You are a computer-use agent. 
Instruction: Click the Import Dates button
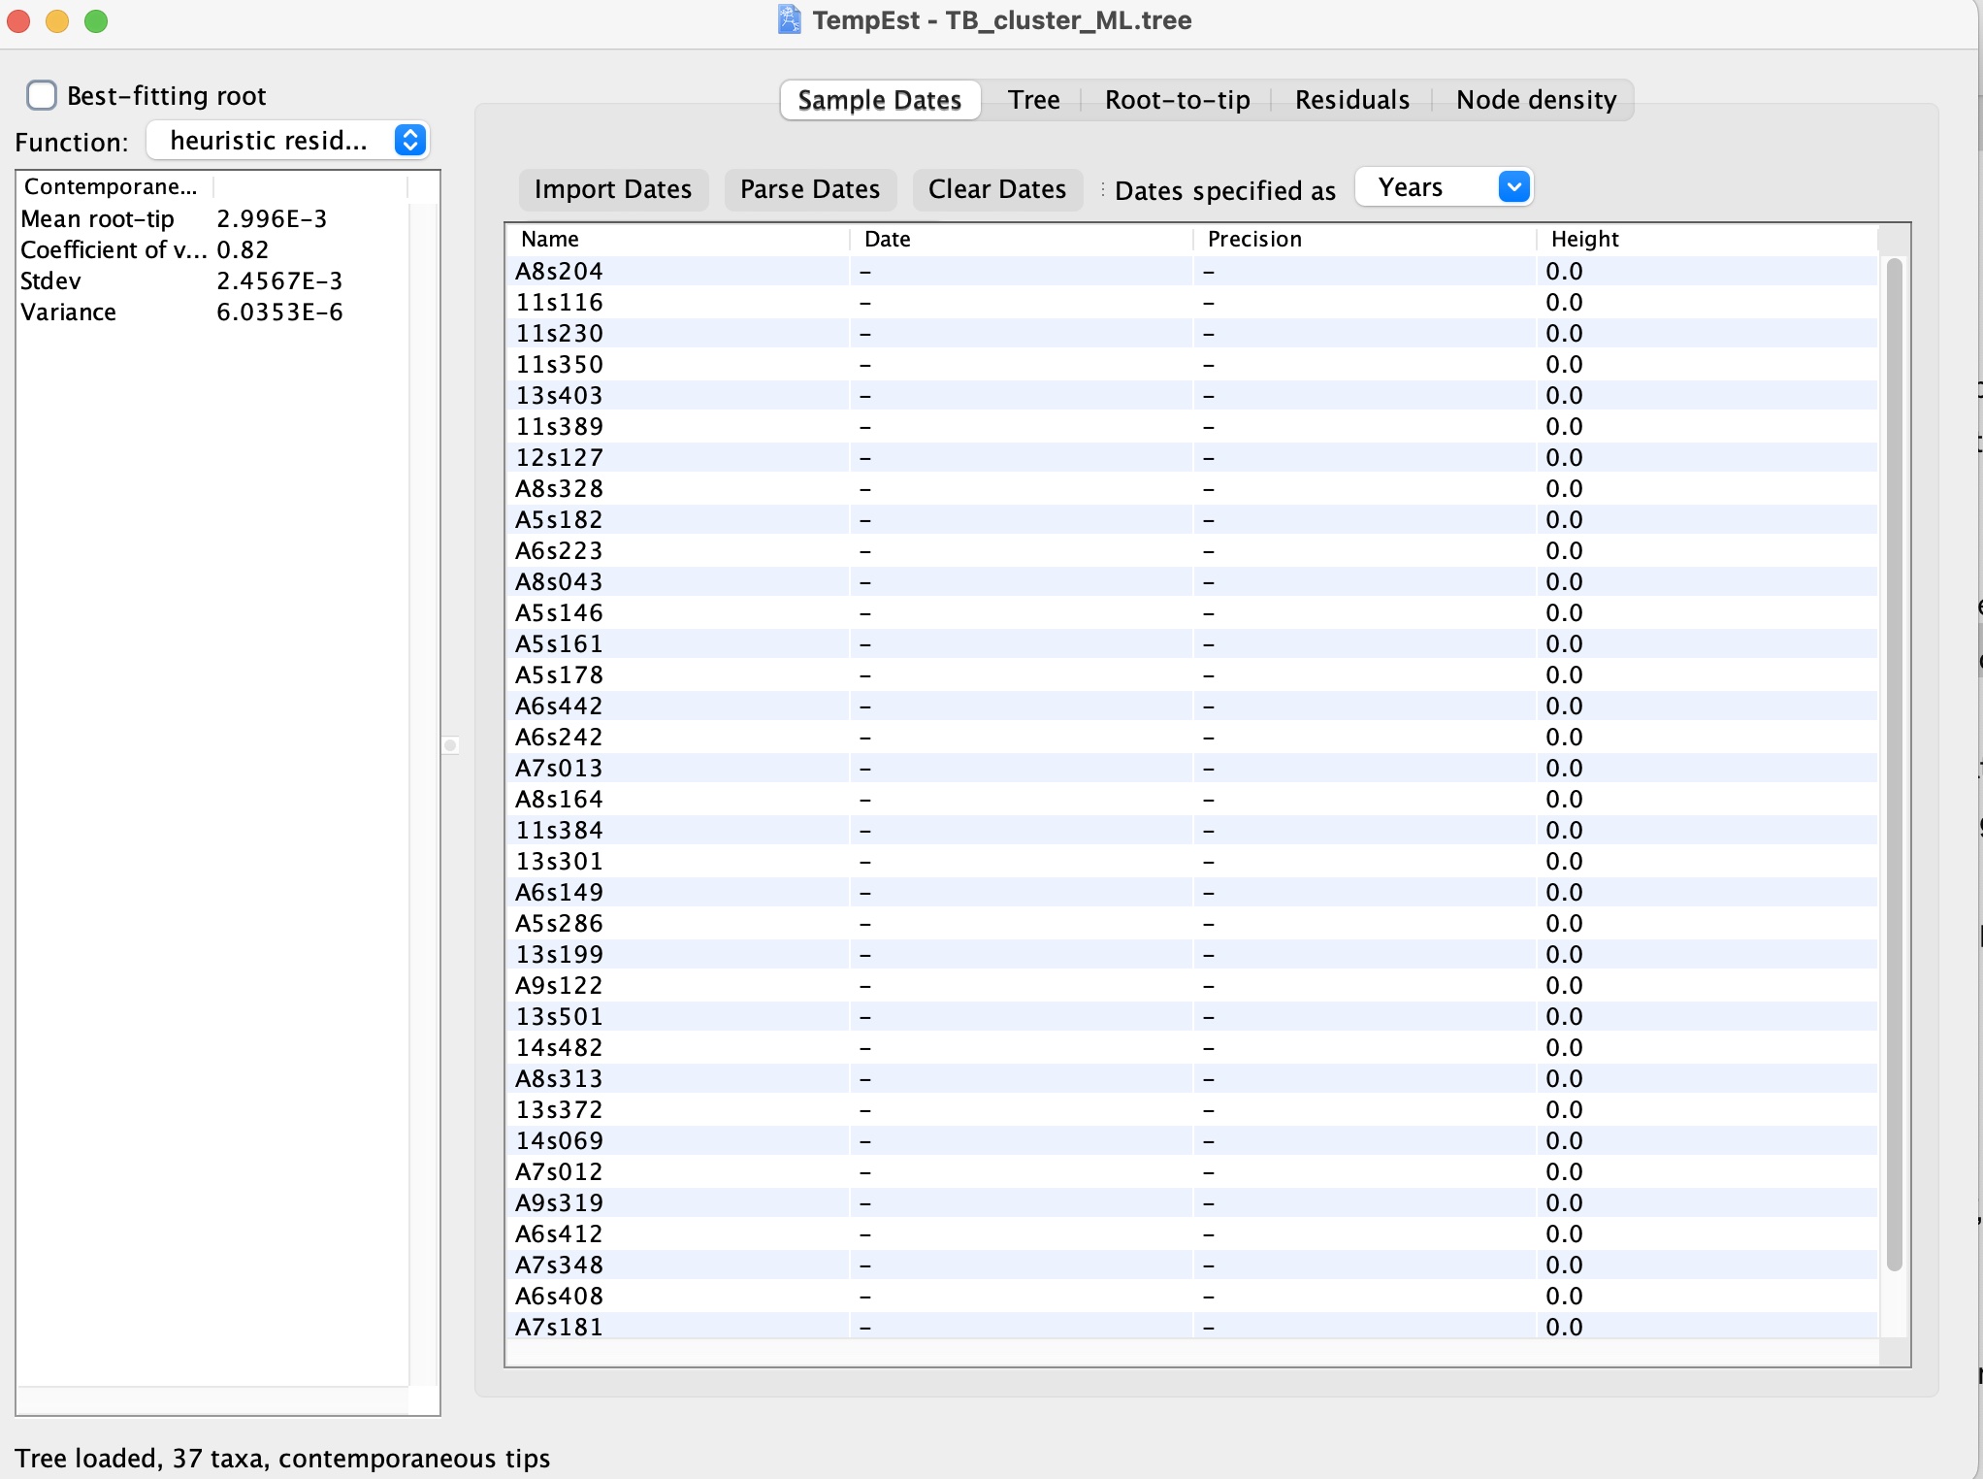coord(613,189)
